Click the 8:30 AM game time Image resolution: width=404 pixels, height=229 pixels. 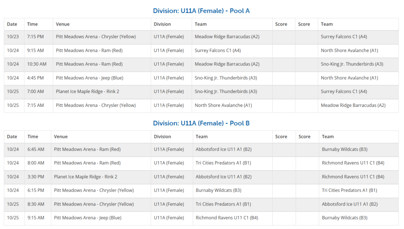(36, 204)
